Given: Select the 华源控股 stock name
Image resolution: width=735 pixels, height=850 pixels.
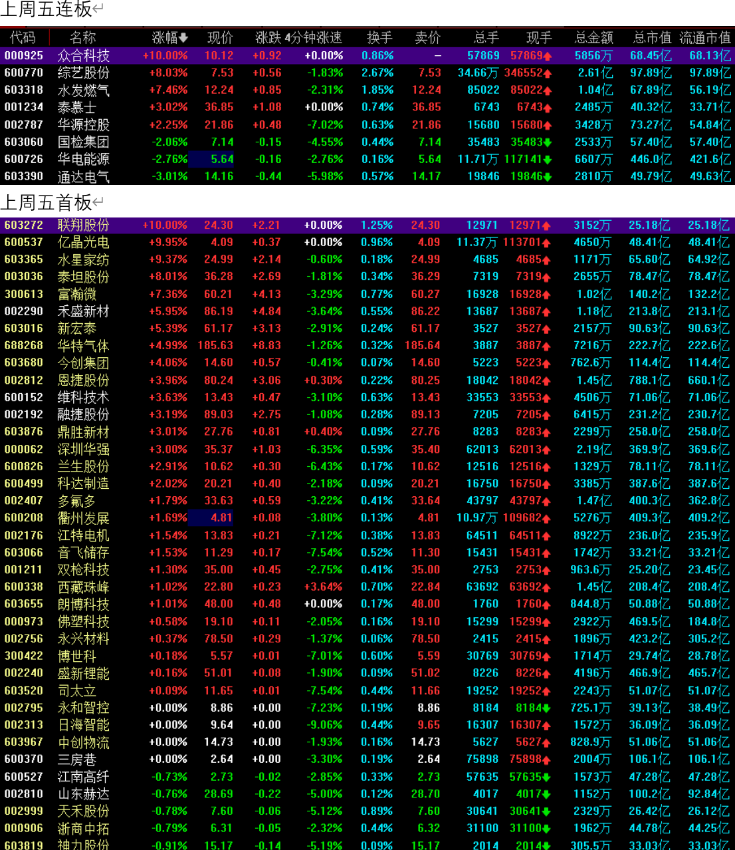Looking at the screenshot, I should 84,124.
